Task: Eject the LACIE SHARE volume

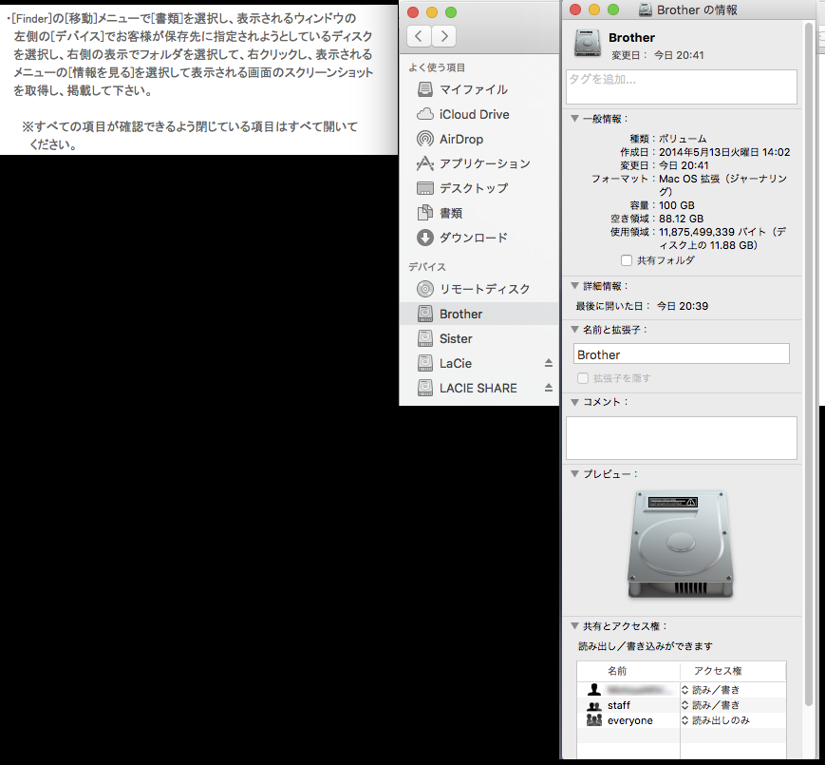Action: pyautogui.click(x=548, y=388)
